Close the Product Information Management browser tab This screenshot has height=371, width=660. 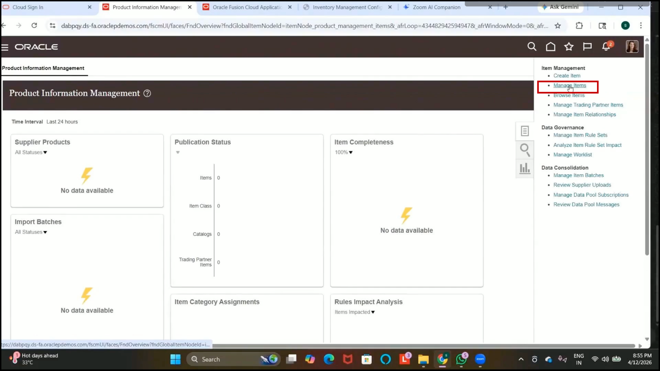coord(190,7)
